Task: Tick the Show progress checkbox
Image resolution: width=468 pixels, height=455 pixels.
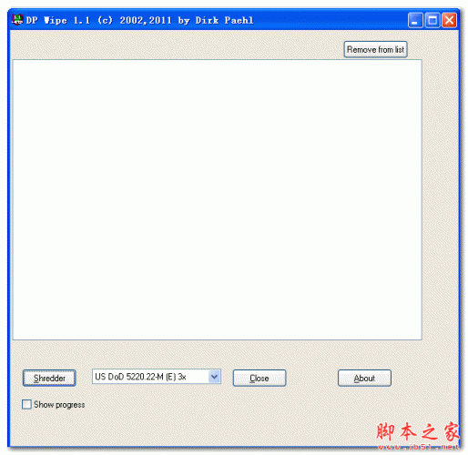Action: pyautogui.click(x=26, y=404)
